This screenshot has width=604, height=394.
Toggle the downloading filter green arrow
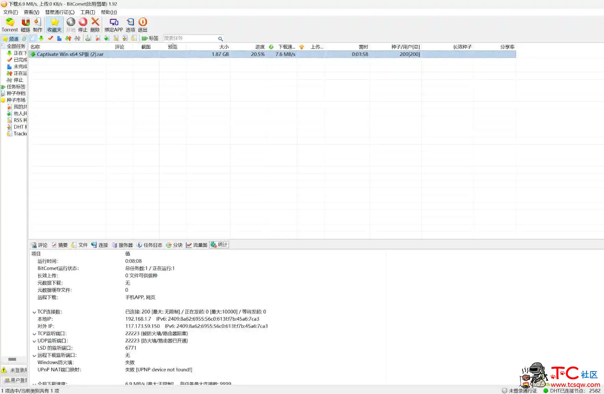(x=41, y=38)
